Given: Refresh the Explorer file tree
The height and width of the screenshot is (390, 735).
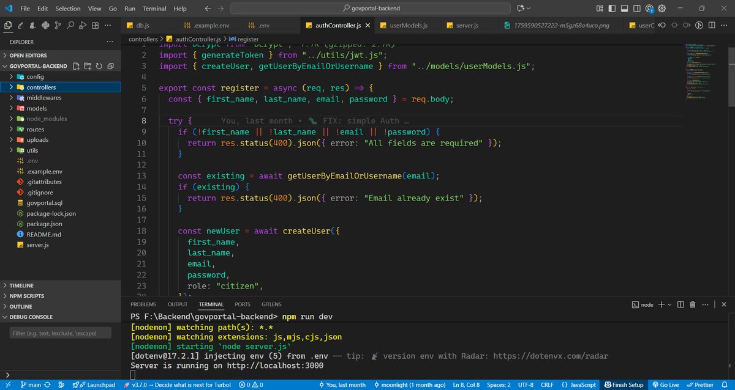Looking at the screenshot, I should pos(99,66).
